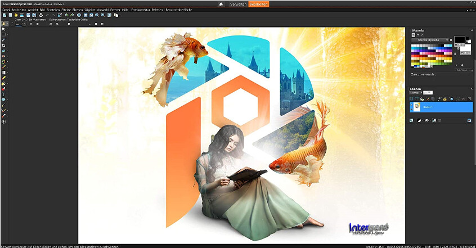The height and width of the screenshot is (248, 476).
Task: Zoom in with the magnifier plus icon
Action: (x=102, y=15)
